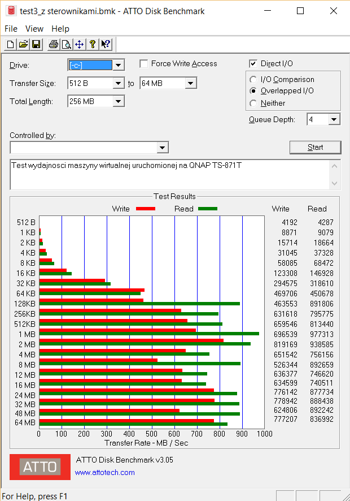The image size is (350, 501).
Task: Maximize the ATTO Disk Benchmark window
Action: pos(300,11)
